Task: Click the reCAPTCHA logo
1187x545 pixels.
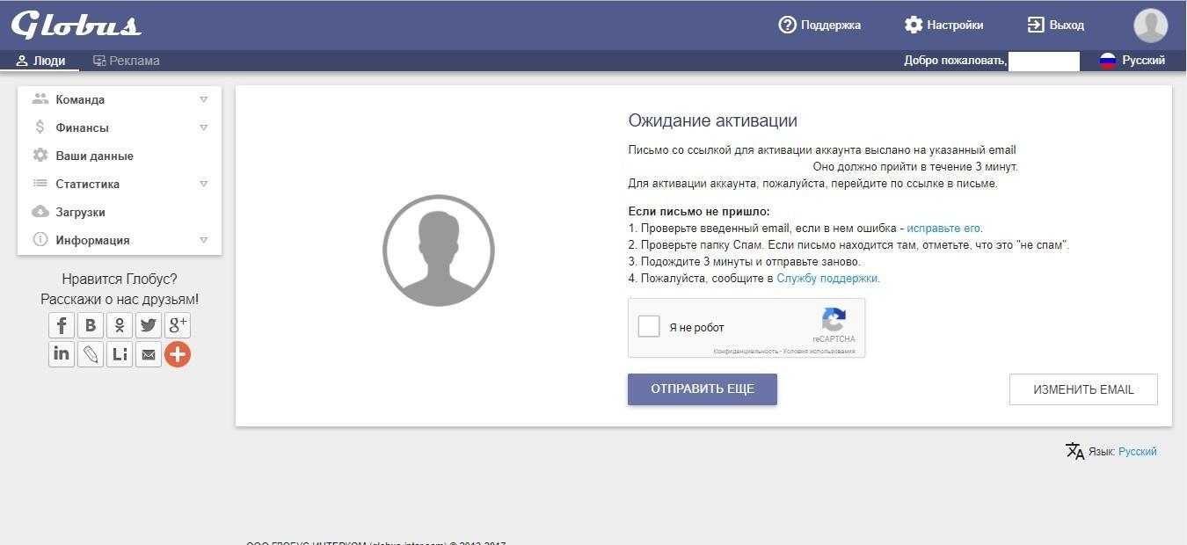Action: coord(834,319)
